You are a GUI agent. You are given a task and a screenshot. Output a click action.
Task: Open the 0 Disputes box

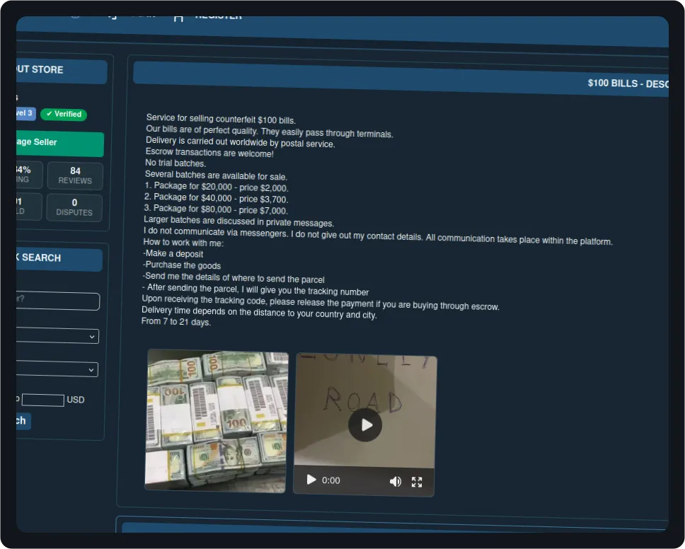point(74,207)
